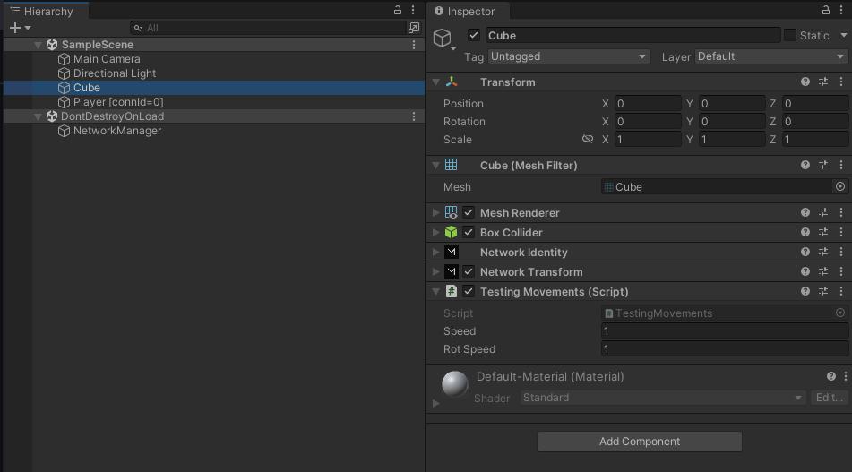Collapse the Transform component
The width and height of the screenshot is (852, 472).
click(x=435, y=82)
